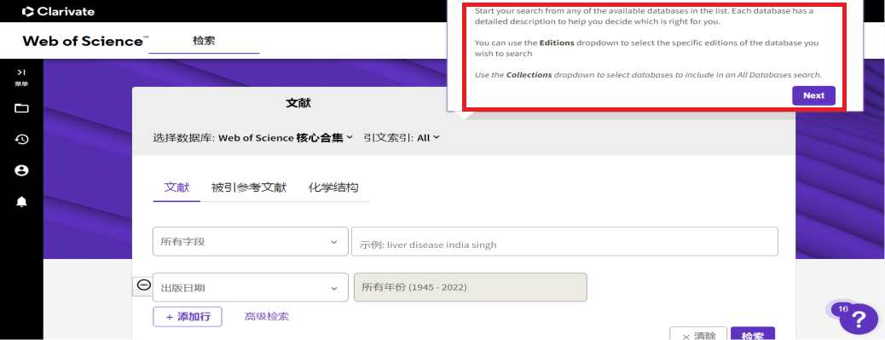Expand the sidebar 菜单 arrow icon
Viewport: 885px width, 340px height.
[21, 72]
